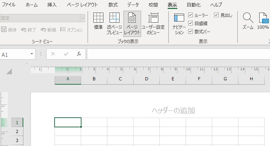270x146 pixels.
Task: Click inside the formula bar input
Action: pyautogui.click(x=178, y=54)
